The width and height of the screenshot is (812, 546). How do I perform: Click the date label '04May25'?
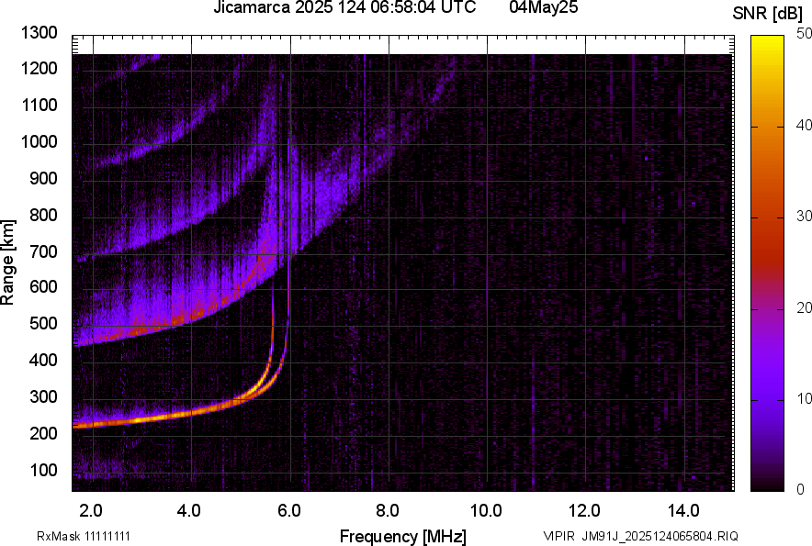point(543,7)
